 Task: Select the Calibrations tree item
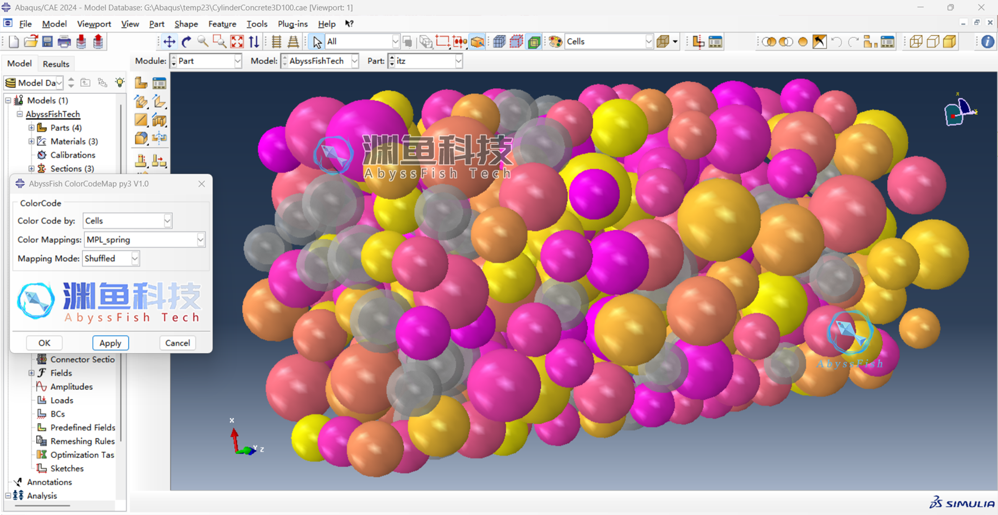(x=72, y=155)
